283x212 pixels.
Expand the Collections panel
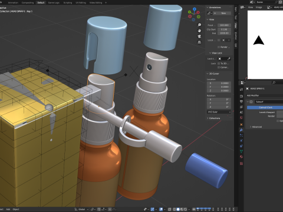pos(208,118)
